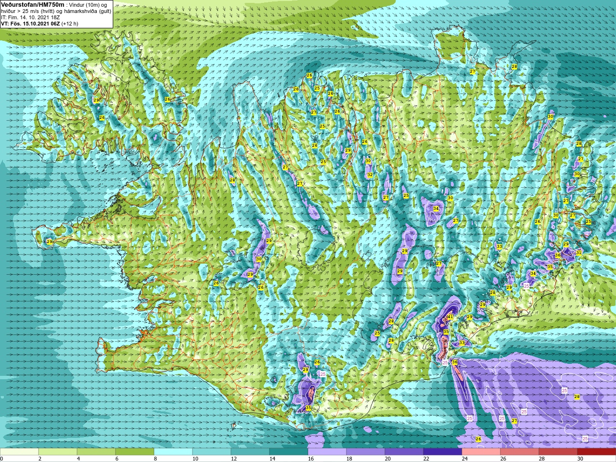The height and width of the screenshot is (462, 616).
Task: Pick the 12–14 m/s teal legend swatch
Action: 250,452
